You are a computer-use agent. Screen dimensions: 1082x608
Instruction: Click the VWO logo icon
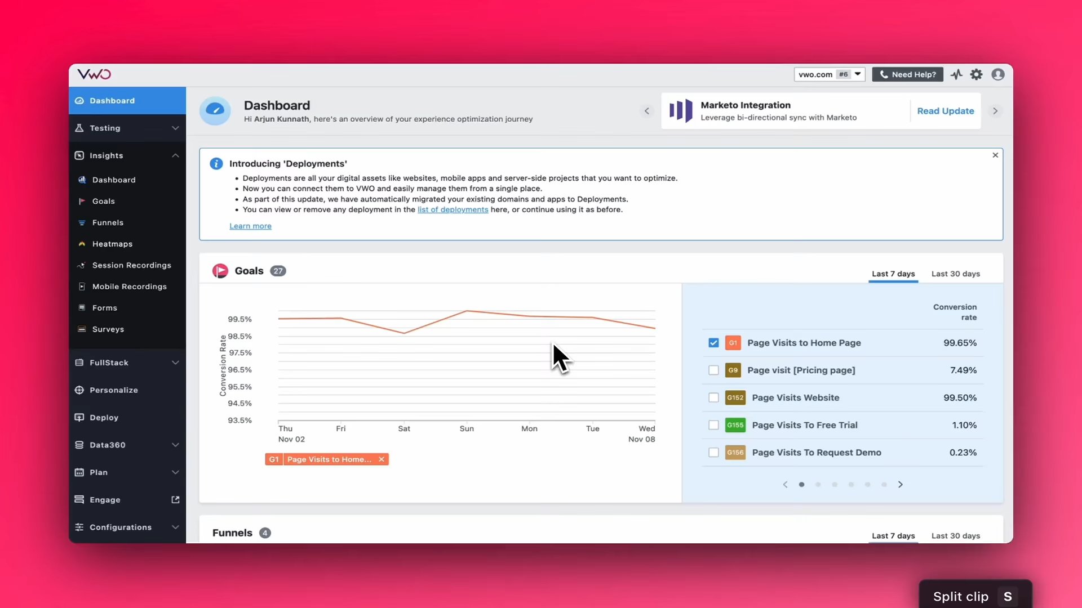(94, 74)
